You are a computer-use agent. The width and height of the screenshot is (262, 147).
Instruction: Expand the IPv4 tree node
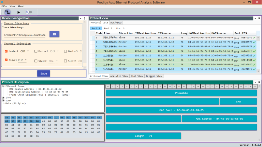point(3,98)
